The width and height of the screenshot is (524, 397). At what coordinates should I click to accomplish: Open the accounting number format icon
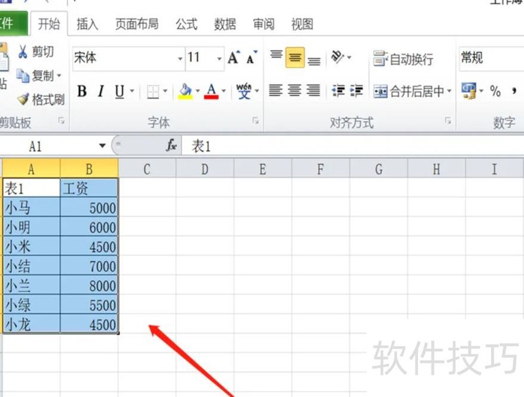[468, 91]
